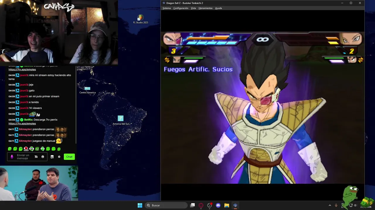Screen dimensions: 375x210
Task: Pick the purple-eyed headphones emote
Action: pos(32,149)
